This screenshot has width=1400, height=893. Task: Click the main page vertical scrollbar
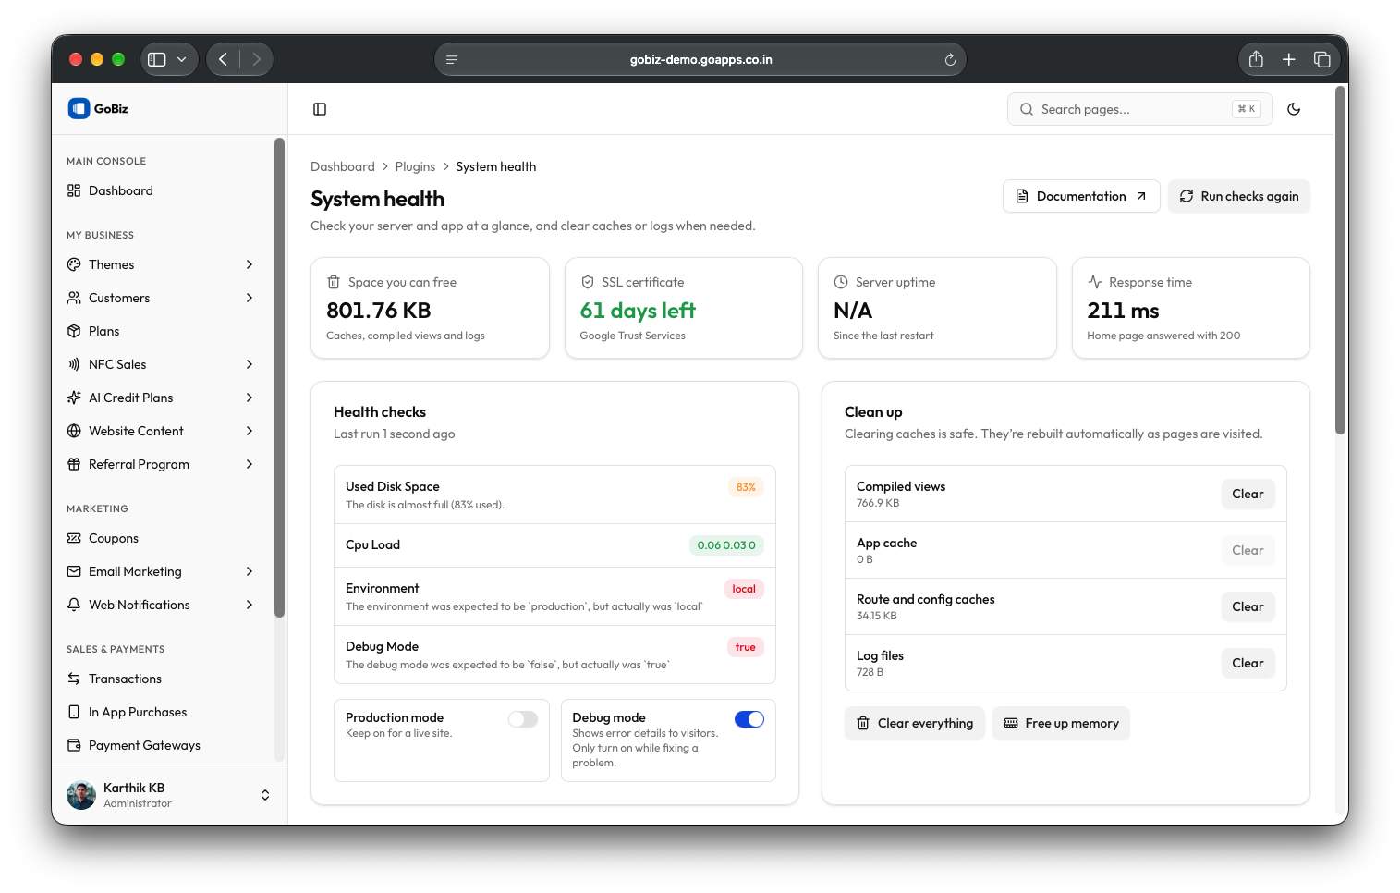click(x=1340, y=261)
